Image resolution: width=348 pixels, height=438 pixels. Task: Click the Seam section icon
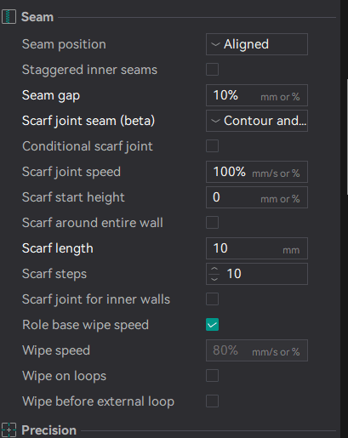9,17
